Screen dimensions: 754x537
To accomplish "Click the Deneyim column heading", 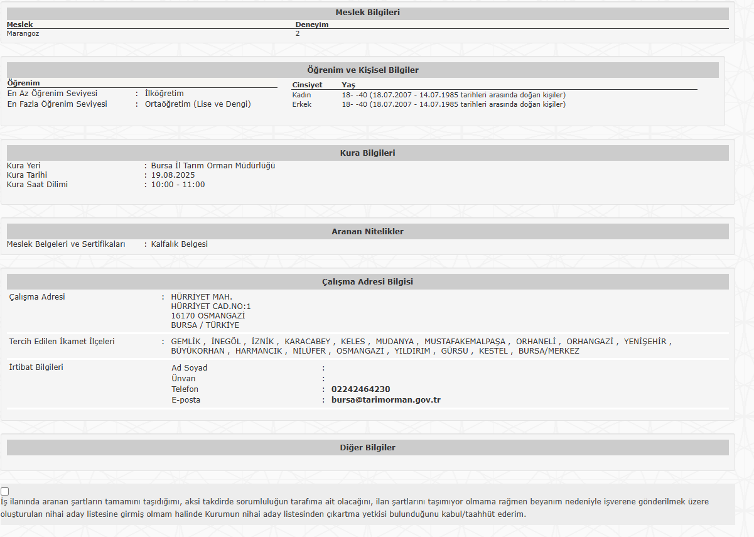I will (x=311, y=25).
